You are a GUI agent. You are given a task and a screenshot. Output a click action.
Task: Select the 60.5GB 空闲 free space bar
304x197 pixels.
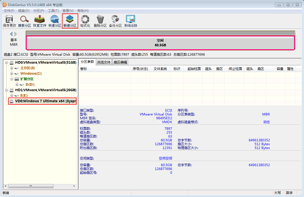click(160, 43)
